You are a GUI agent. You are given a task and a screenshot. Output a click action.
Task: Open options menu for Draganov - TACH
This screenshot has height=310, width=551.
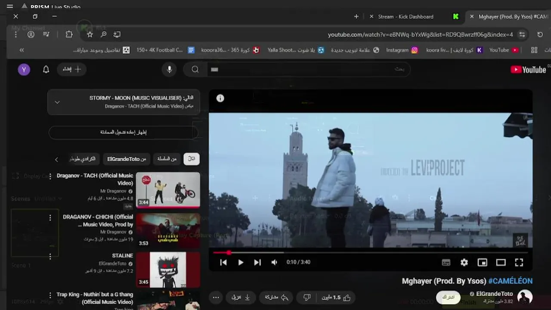[x=50, y=176]
